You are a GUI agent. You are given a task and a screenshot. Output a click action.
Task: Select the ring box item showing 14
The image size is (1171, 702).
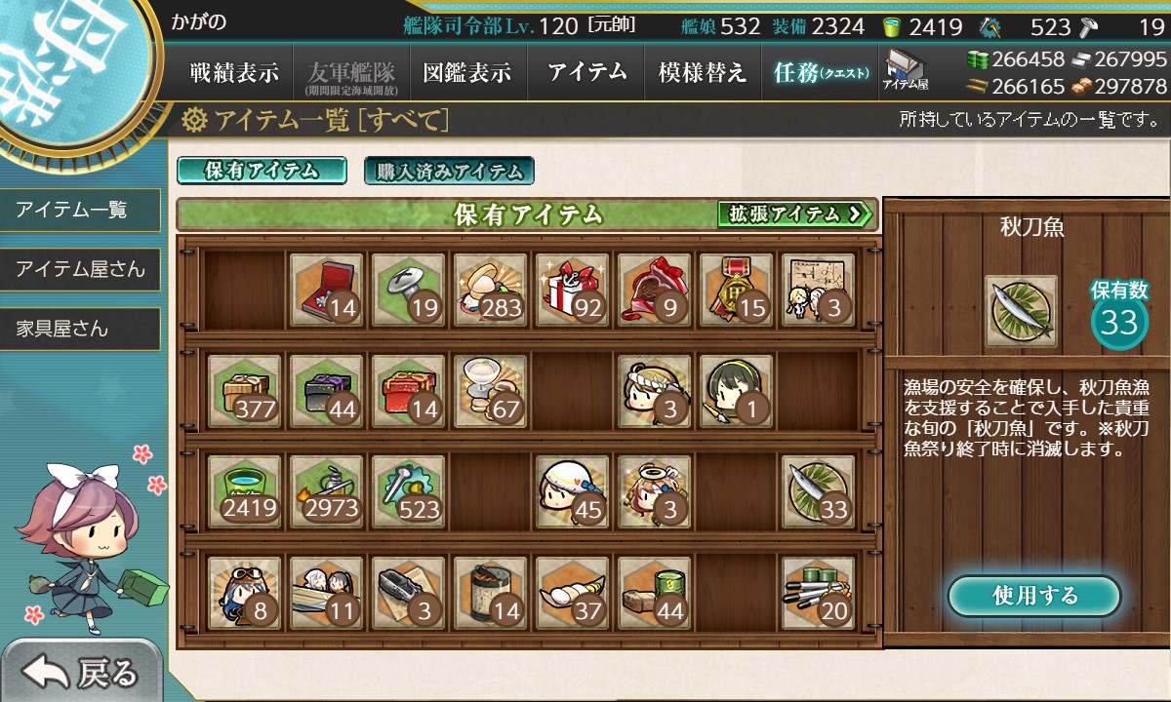pos(327,290)
